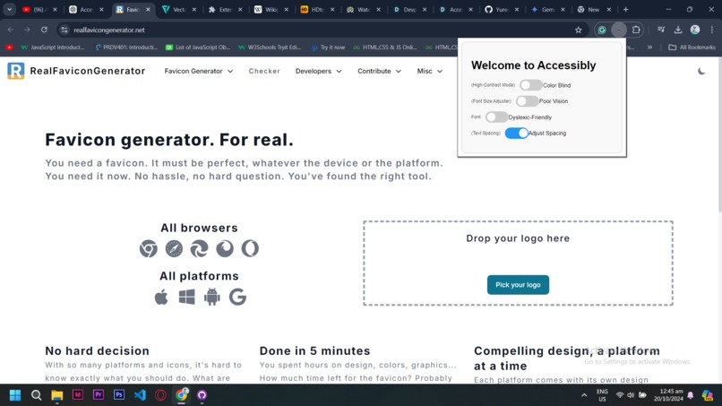Toggle dark mode moon icon
This screenshot has width=722, height=406.
(x=701, y=71)
